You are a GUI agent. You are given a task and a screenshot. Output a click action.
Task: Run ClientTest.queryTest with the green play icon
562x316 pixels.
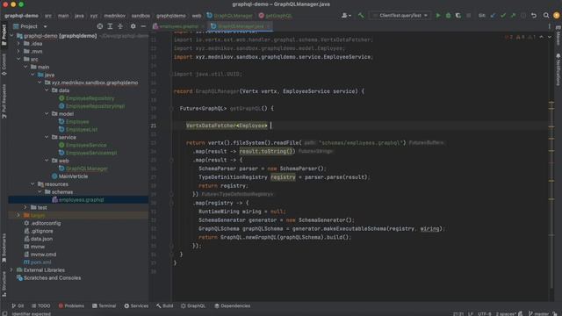pyautogui.click(x=437, y=16)
